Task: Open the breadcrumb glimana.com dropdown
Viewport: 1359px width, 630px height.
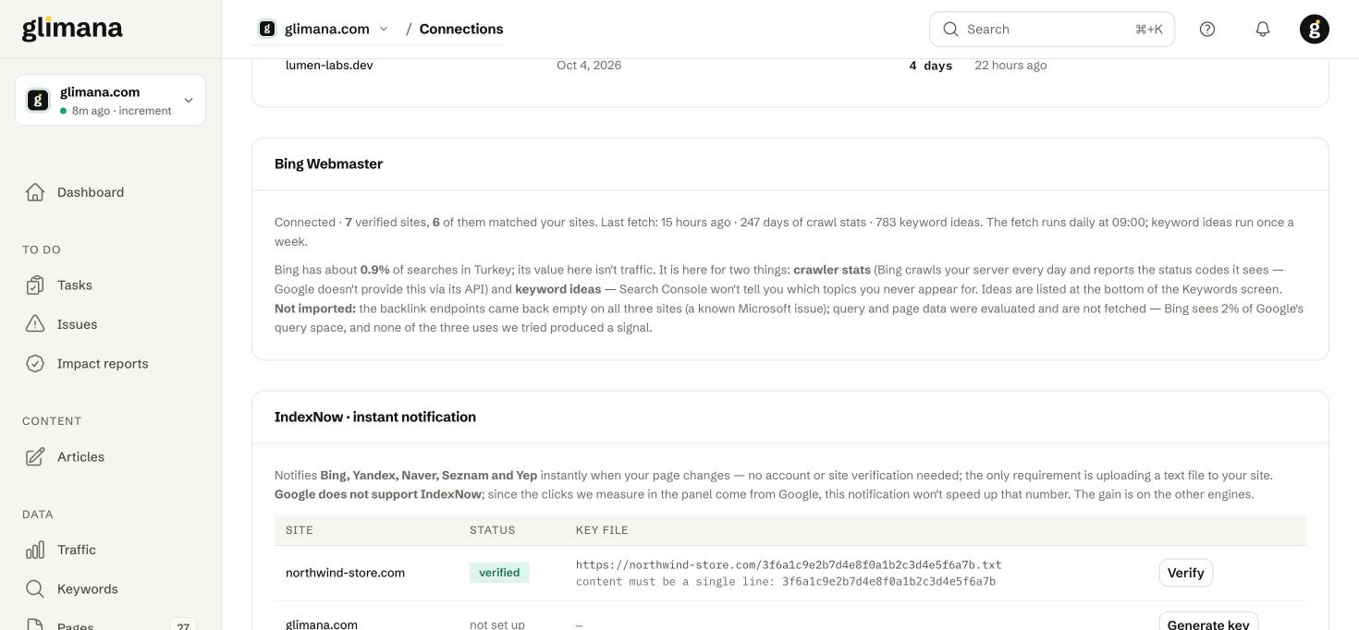Action: [x=324, y=29]
